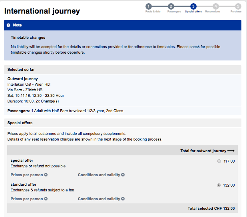
Task: Click the International journey page heading
Action: [42, 11]
